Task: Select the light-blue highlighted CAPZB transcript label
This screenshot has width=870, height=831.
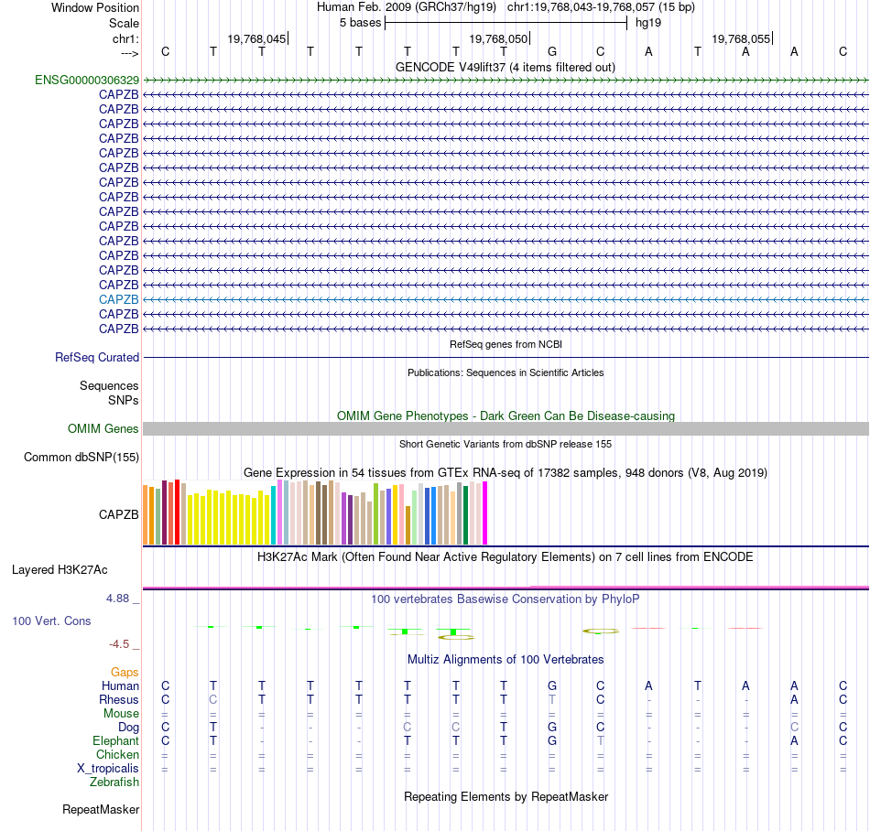Action: point(119,300)
